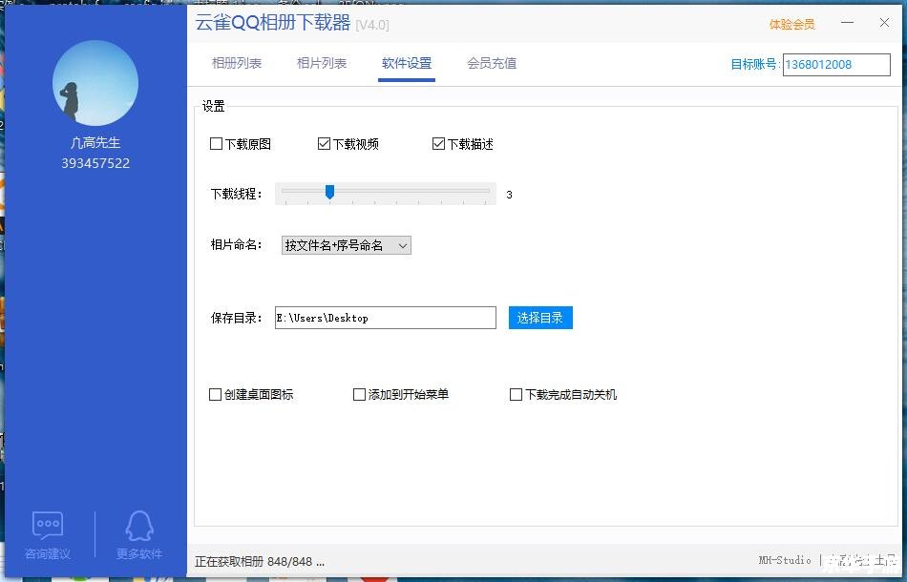Click the user profile avatar picture
Image resolution: width=907 pixels, height=582 pixels.
(x=95, y=83)
